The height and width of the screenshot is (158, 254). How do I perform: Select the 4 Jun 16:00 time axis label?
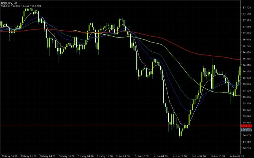[180, 156]
